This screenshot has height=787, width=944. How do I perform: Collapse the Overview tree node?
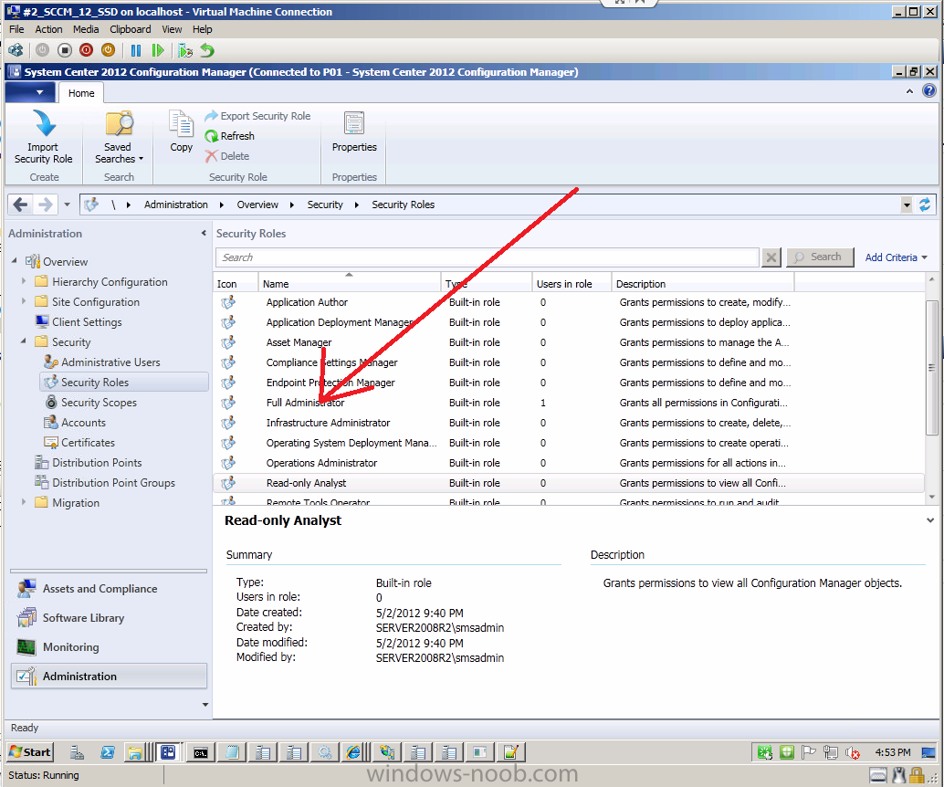pos(15,261)
